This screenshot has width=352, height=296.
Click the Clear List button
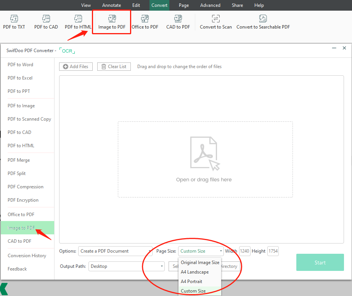point(114,67)
